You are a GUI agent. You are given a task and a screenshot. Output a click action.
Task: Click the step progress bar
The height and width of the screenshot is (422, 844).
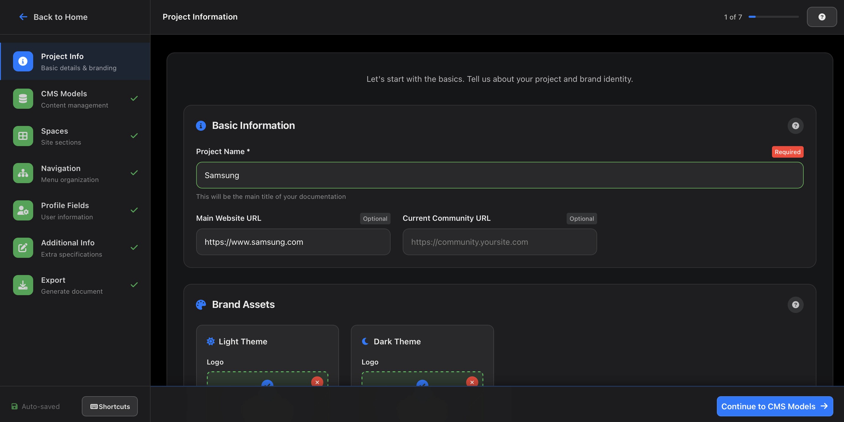[773, 17]
